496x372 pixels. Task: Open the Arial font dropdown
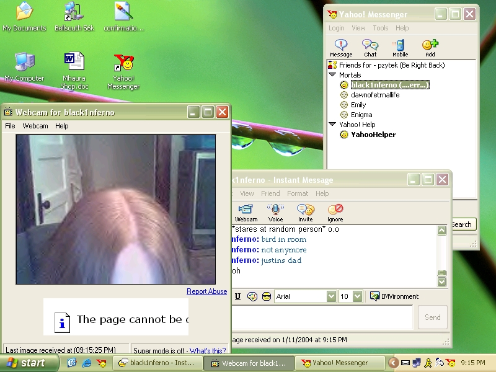point(331,296)
